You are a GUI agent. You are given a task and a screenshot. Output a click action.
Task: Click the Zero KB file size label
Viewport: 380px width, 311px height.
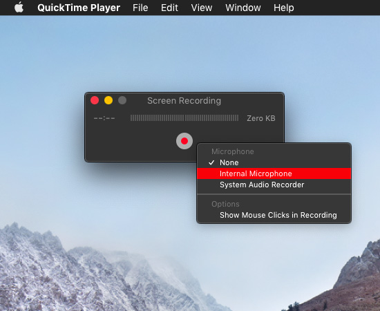pyautogui.click(x=261, y=118)
